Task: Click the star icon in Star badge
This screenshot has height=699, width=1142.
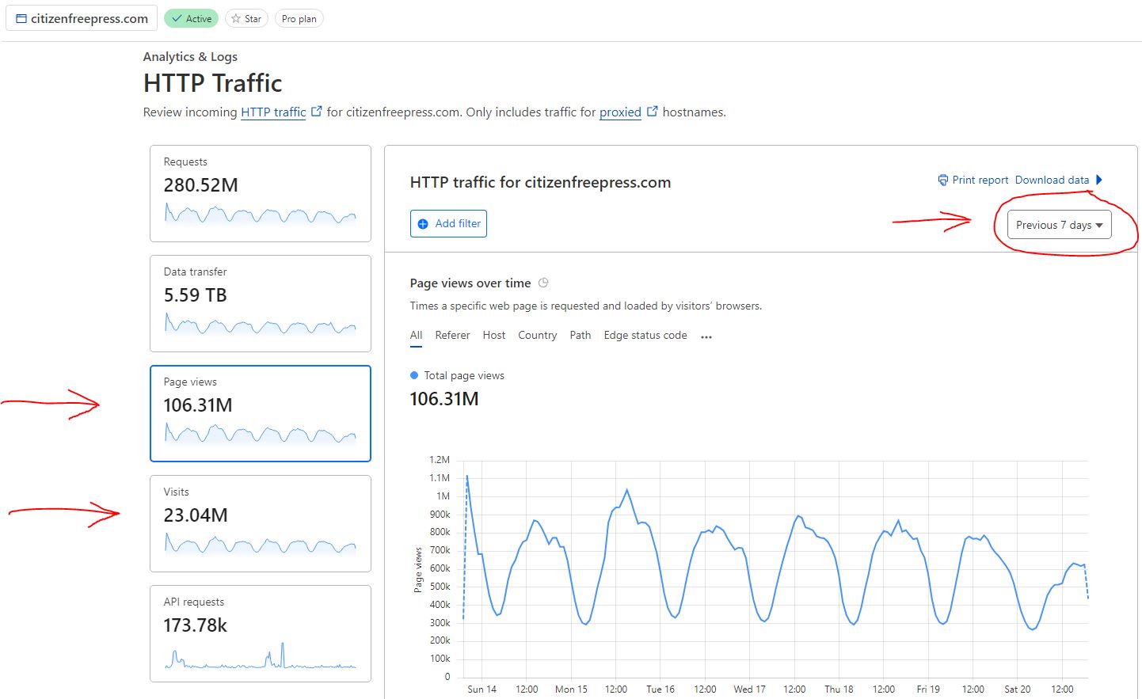Action: [x=236, y=18]
